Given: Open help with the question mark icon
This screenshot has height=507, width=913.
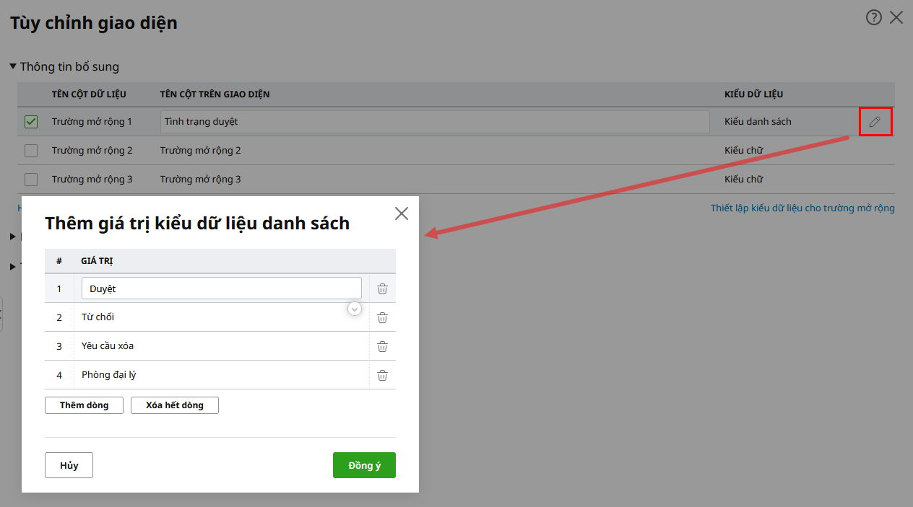Looking at the screenshot, I should point(874,18).
